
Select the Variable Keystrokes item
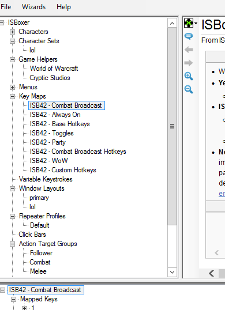tap(46, 179)
